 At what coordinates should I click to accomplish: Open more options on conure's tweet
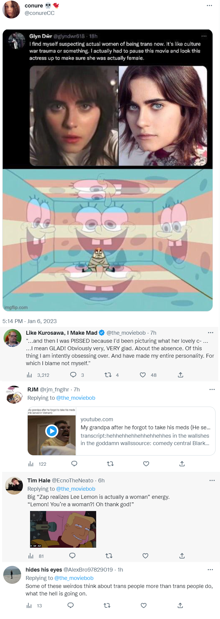coord(209,6)
